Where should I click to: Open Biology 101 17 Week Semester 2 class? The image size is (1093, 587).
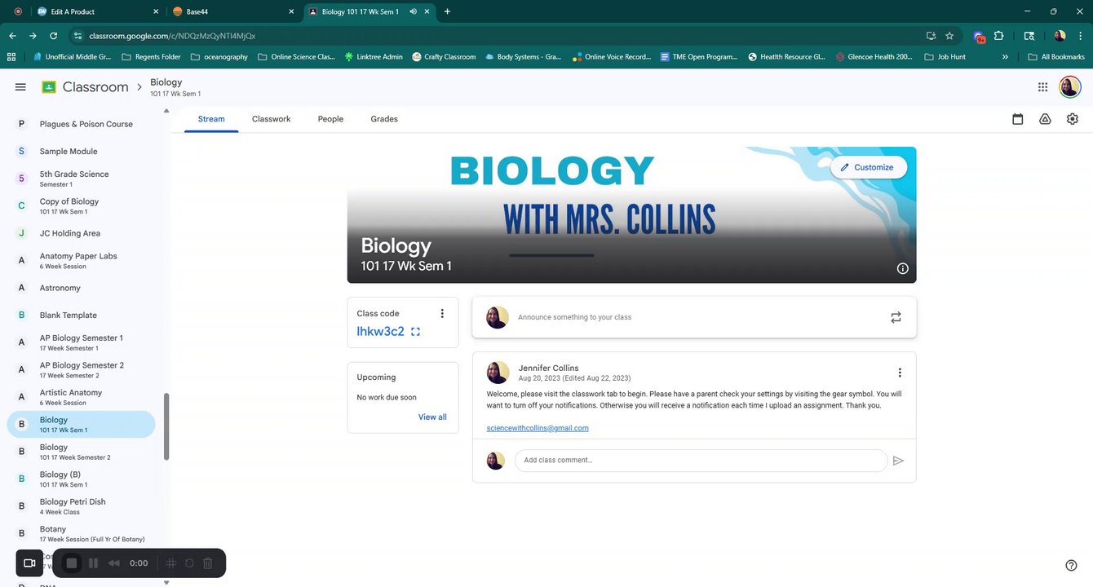81,452
